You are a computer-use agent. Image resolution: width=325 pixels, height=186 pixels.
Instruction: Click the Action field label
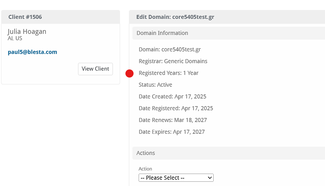click(x=145, y=169)
